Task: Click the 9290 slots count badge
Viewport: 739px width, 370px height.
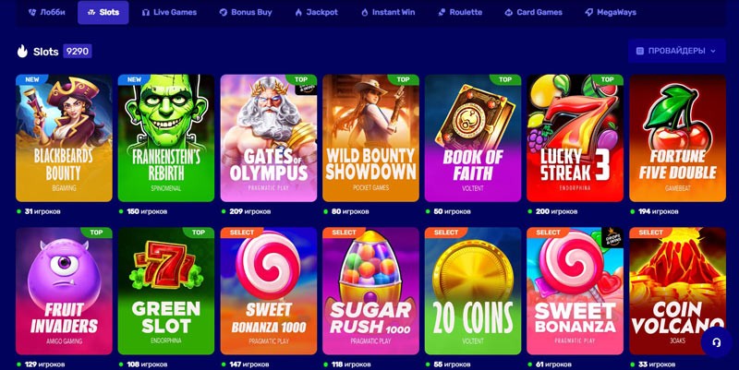Action: click(x=78, y=51)
